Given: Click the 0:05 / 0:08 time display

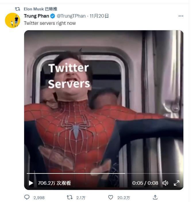Looking at the screenshot, I should click(145, 183).
